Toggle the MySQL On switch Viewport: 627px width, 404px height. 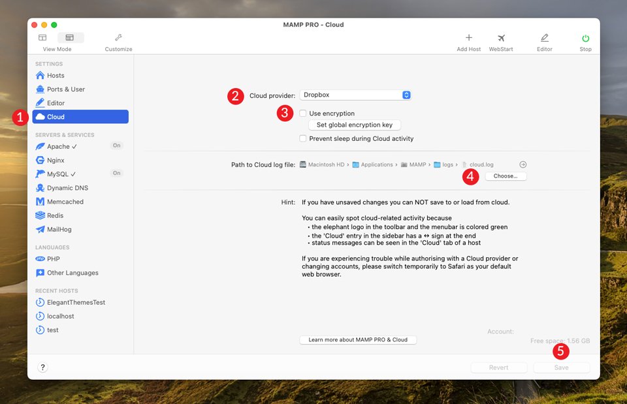coord(117,173)
